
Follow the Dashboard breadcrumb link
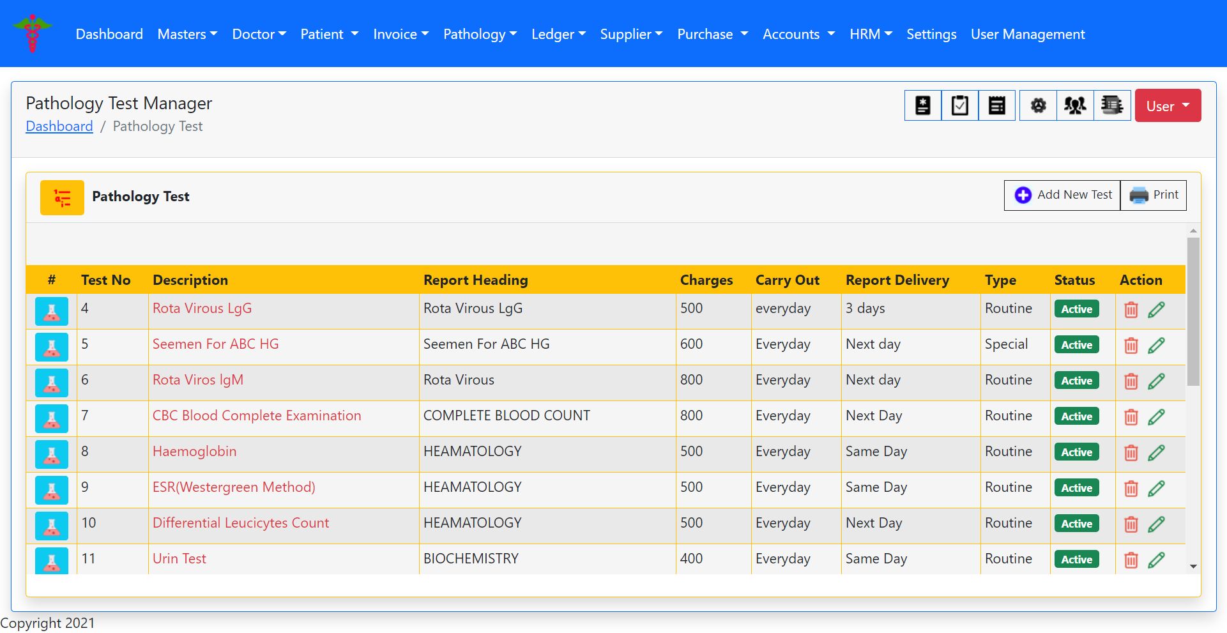tap(59, 126)
